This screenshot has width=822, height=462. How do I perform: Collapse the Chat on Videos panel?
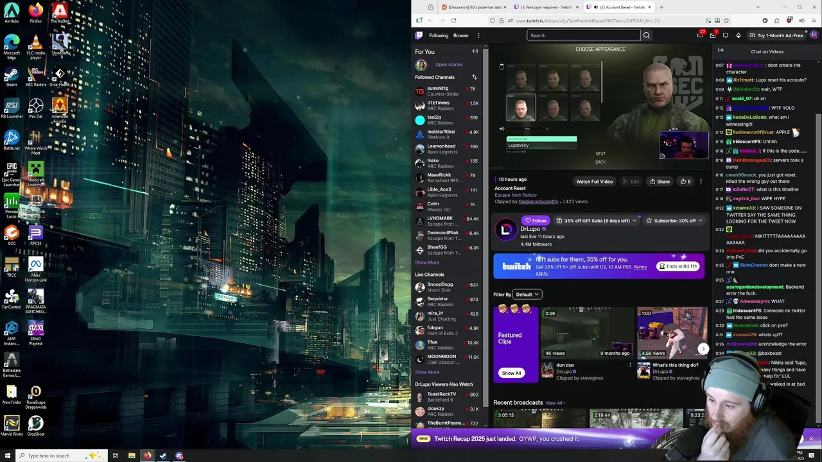click(721, 51)
